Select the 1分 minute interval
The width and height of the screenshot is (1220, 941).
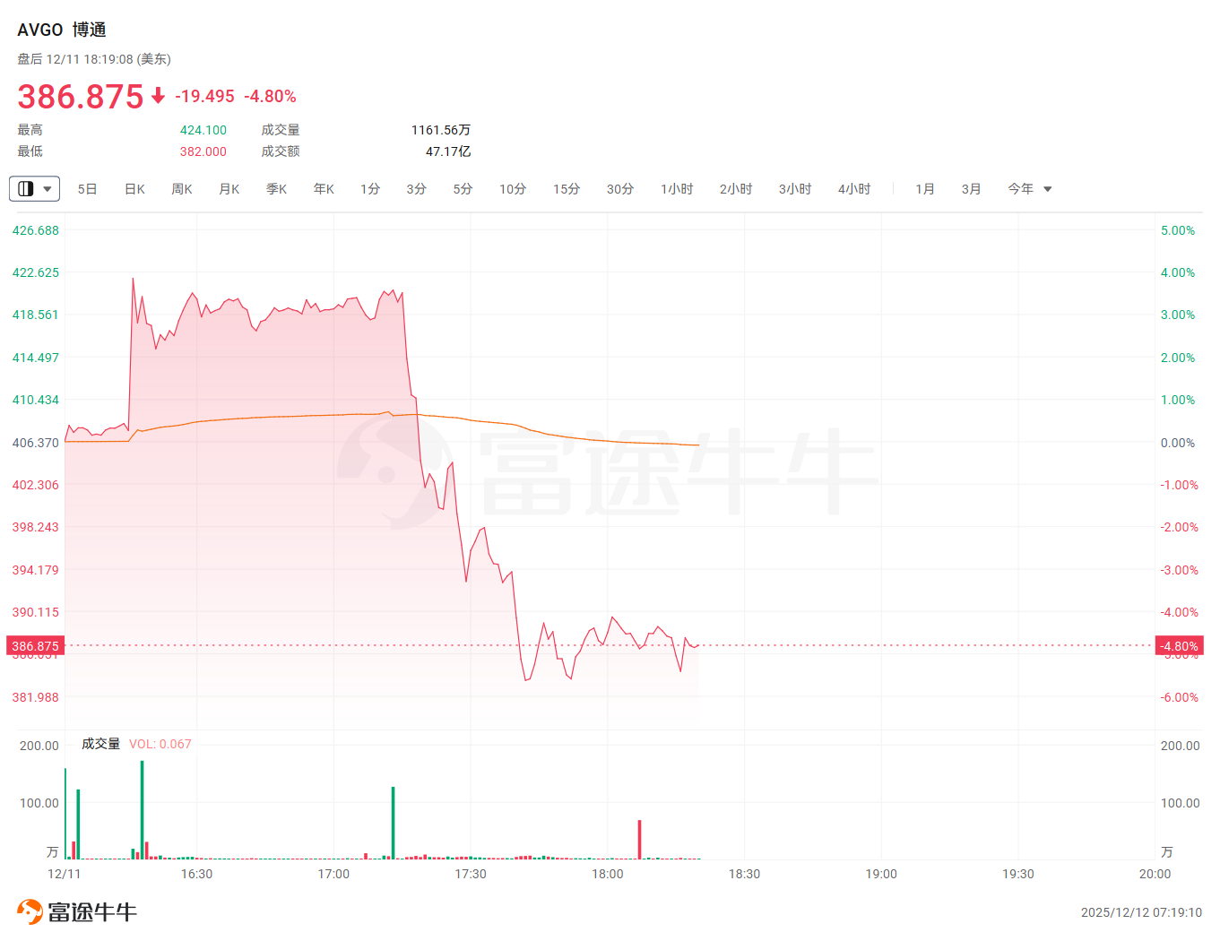pyautogui.click(x=370, y=189)
